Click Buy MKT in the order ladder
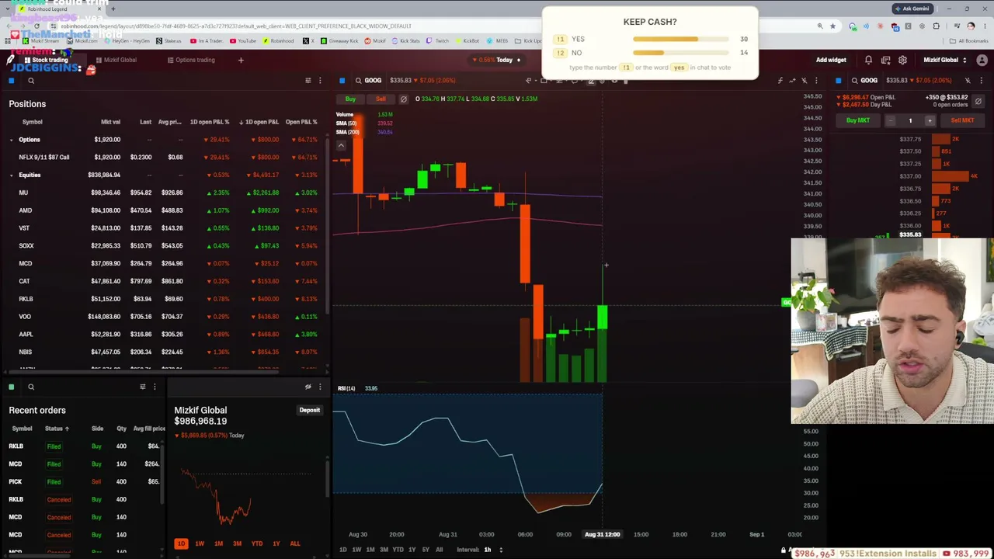This screenshot has height=559, width=994. (x=858, y=120)
